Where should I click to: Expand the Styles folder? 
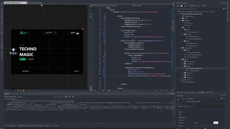[182, 75]
